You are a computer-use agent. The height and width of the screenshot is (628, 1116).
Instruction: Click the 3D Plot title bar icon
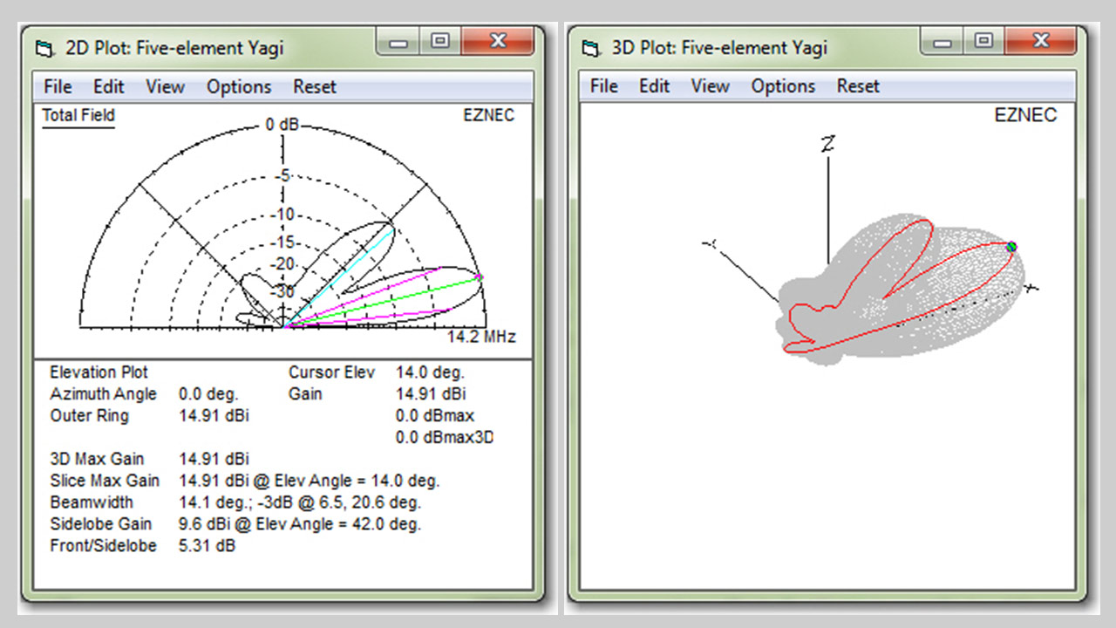coord(591,47)
